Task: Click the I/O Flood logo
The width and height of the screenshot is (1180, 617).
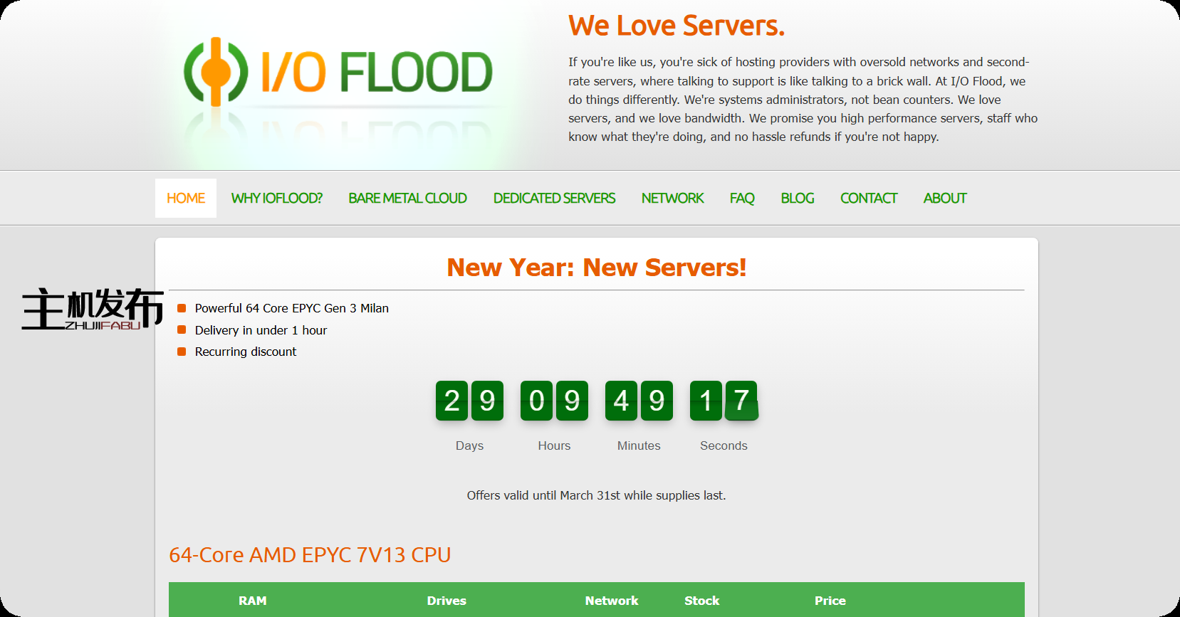Action: pyautogui.click(x=338, y=73)
